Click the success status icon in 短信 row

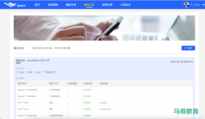point(85,103)
